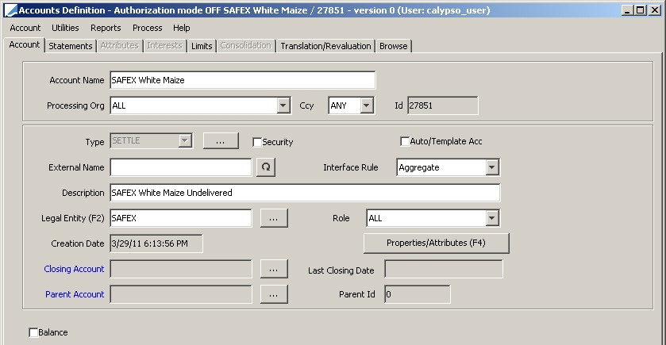The height and width of the screenshot is (345, 666).
Task: Click the ellipsis button for Parent Account
Action: (274, 294)
